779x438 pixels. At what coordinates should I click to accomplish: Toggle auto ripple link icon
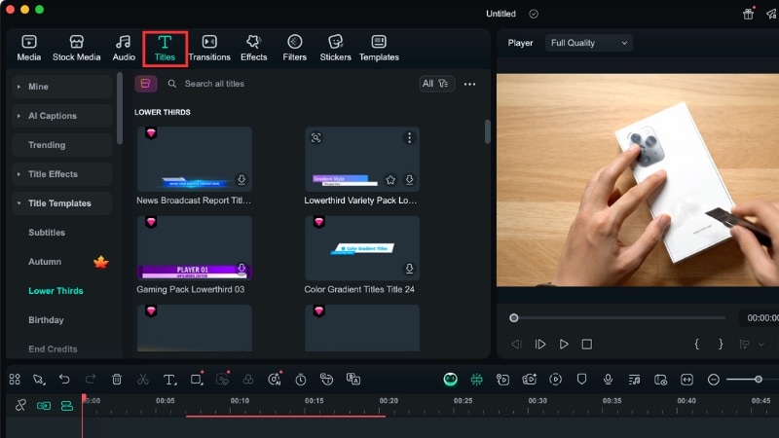coord(20,405)
